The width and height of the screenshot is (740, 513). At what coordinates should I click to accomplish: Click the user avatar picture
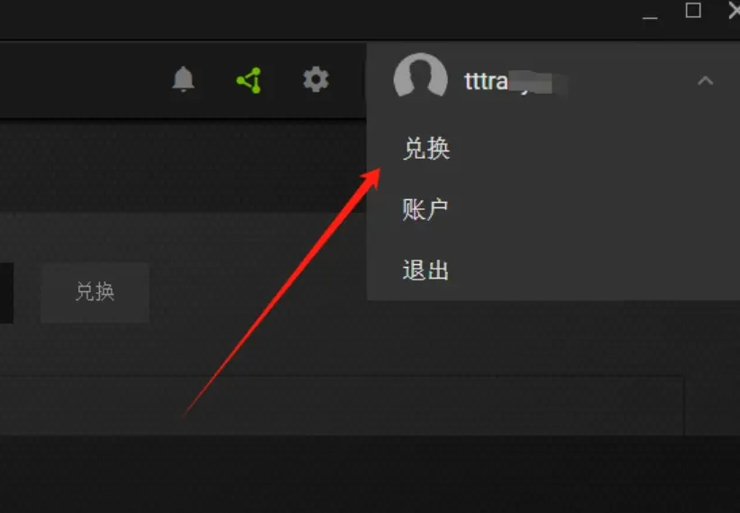point(421,76)
